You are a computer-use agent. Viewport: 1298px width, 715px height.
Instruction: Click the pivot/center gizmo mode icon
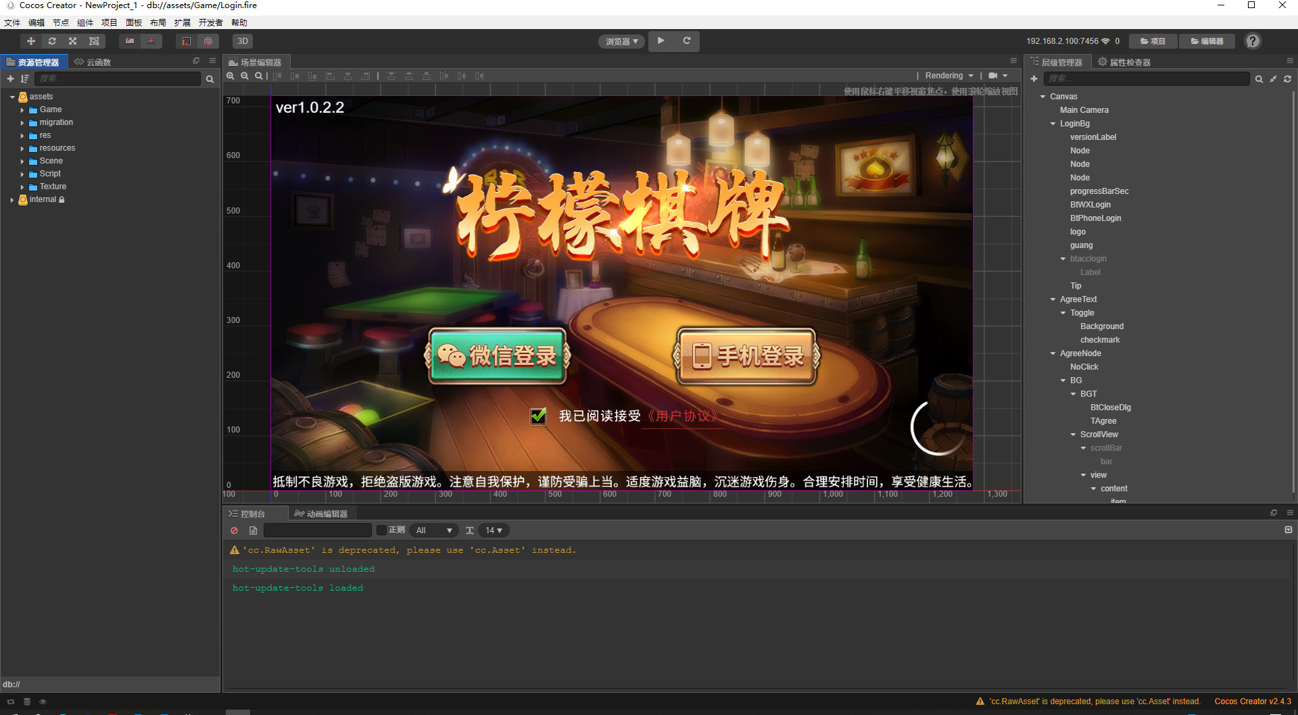tap(130, 41)
